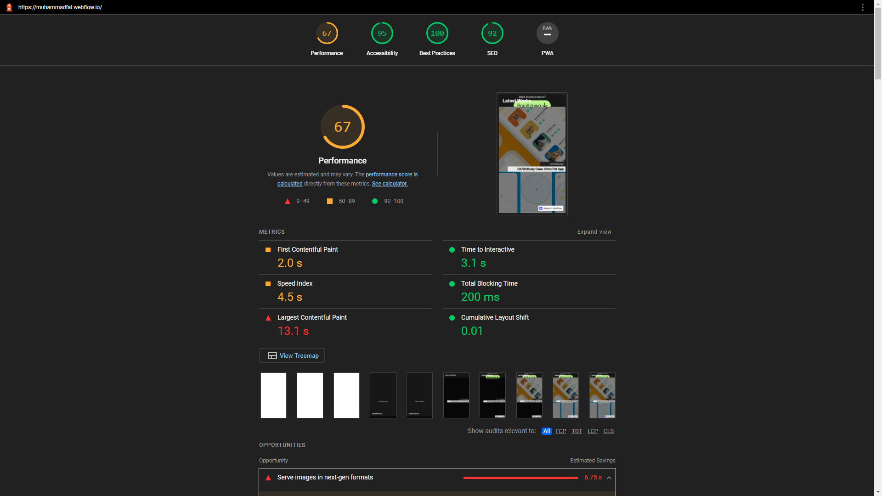Open the See calculator link

click(x=390, y=184)
